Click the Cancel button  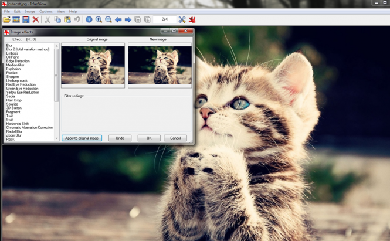tap(175, 138)
